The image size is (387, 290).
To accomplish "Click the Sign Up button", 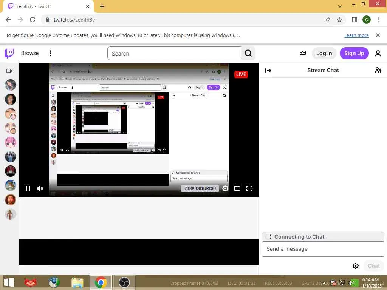I will (x=354, y=53).
